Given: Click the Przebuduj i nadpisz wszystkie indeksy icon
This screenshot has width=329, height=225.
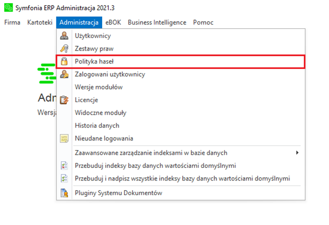Looking at the screenshot, I should [64, 178].
